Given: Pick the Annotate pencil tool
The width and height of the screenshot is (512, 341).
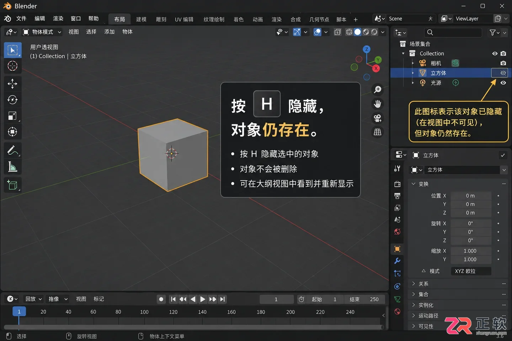Looking at the screenshot, I should pyautogui.click(x=12, y=151).
